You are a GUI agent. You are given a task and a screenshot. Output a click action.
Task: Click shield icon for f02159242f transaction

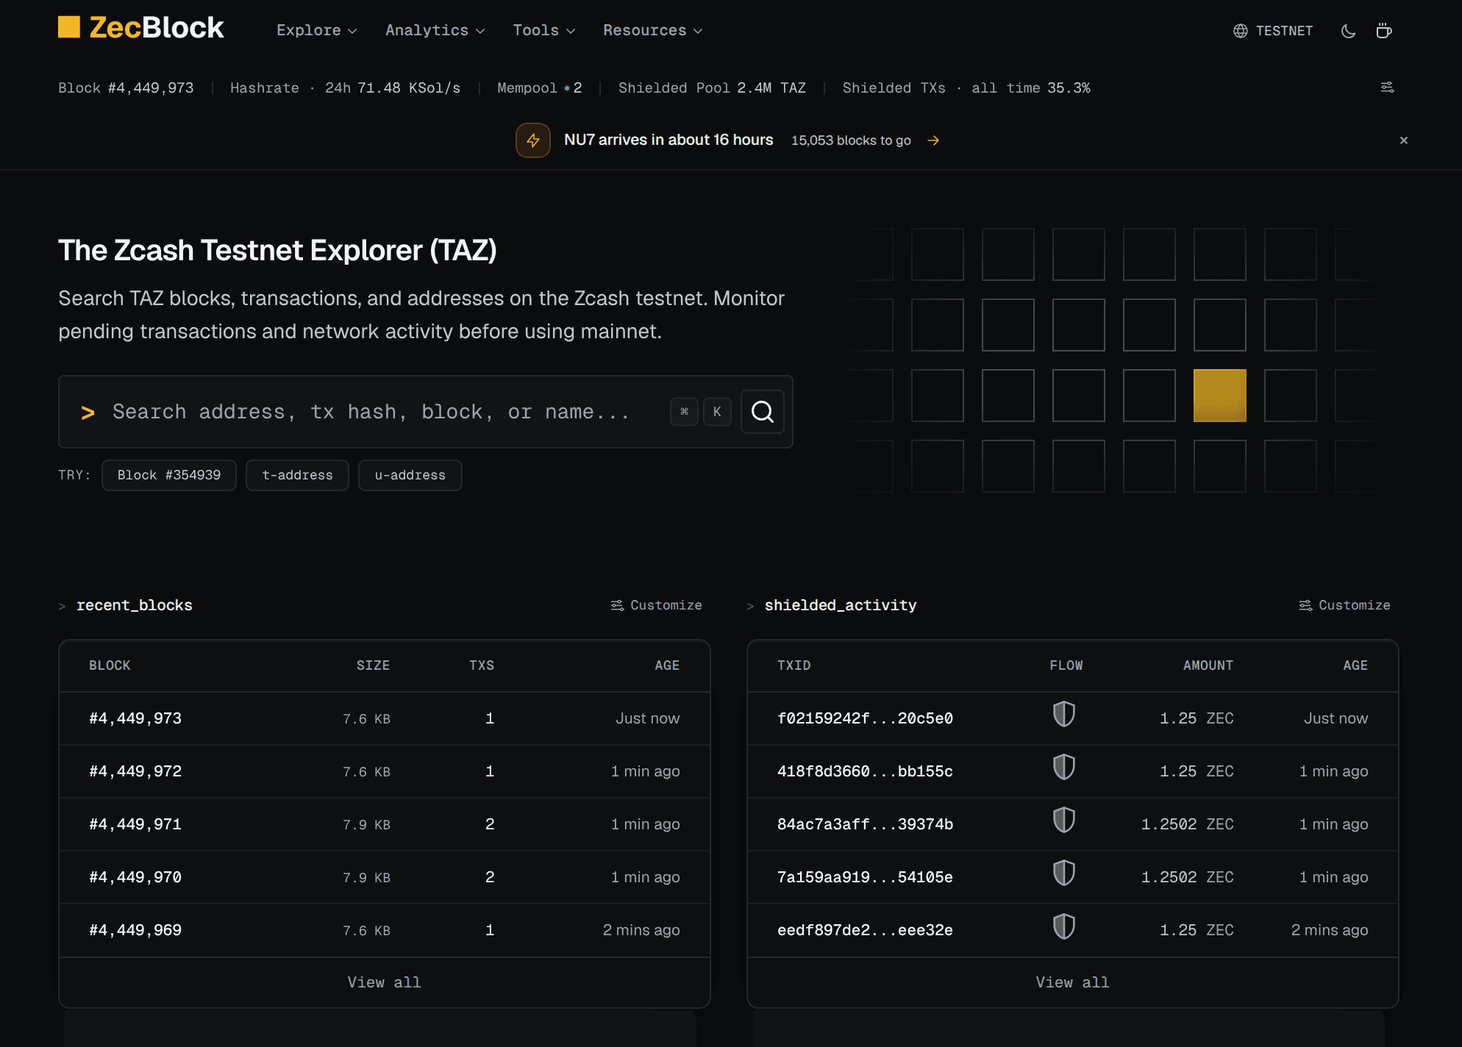coord(1064,715)
